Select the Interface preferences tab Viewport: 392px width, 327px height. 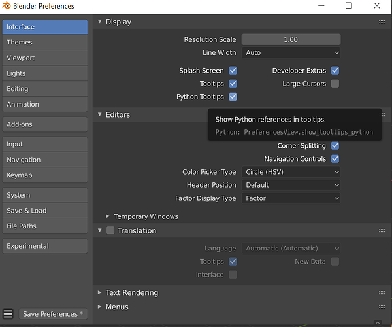45,27
